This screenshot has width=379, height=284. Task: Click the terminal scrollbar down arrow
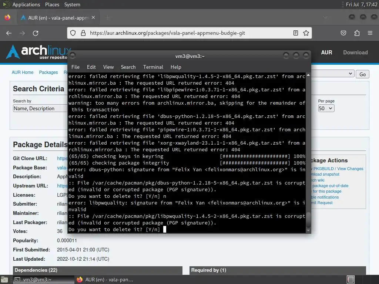[308, 230]
